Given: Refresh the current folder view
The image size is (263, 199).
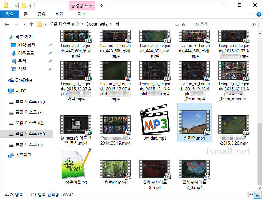Looking at the screenshot, I should pos(184,25).
